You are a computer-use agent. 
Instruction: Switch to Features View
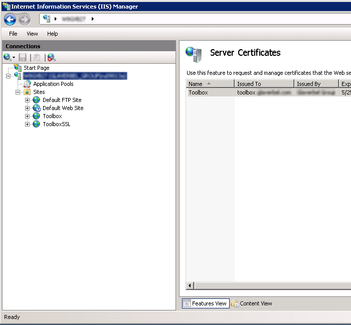tap(206, 303)
